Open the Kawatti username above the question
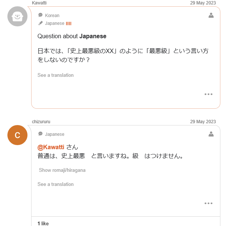Screen dimensions: 233x226 coord(39,3)
